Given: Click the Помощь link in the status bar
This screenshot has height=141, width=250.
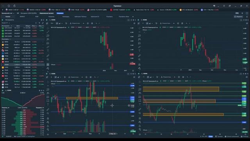Looking at the screenshot, I should click(245, 137).
